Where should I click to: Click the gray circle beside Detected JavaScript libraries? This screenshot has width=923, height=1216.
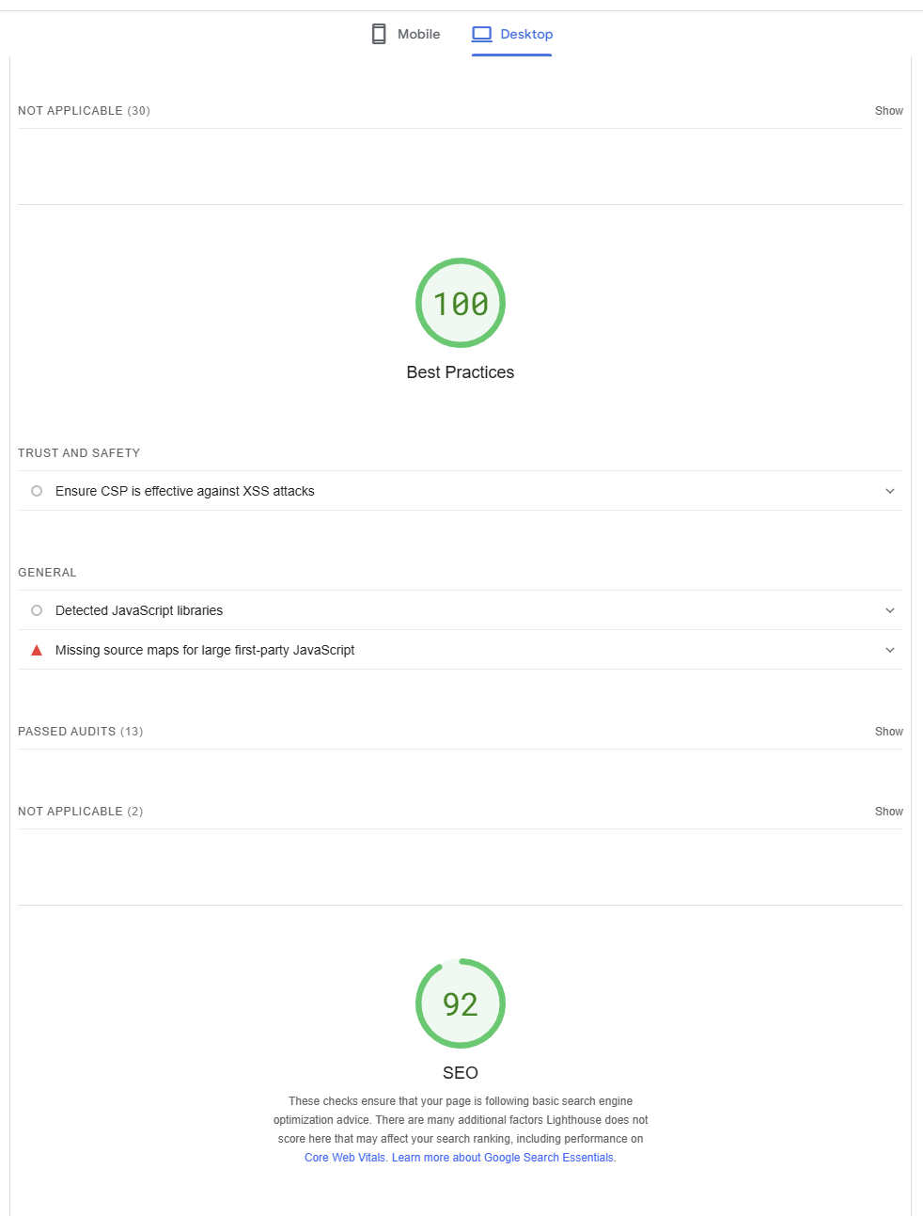[37, 610]
